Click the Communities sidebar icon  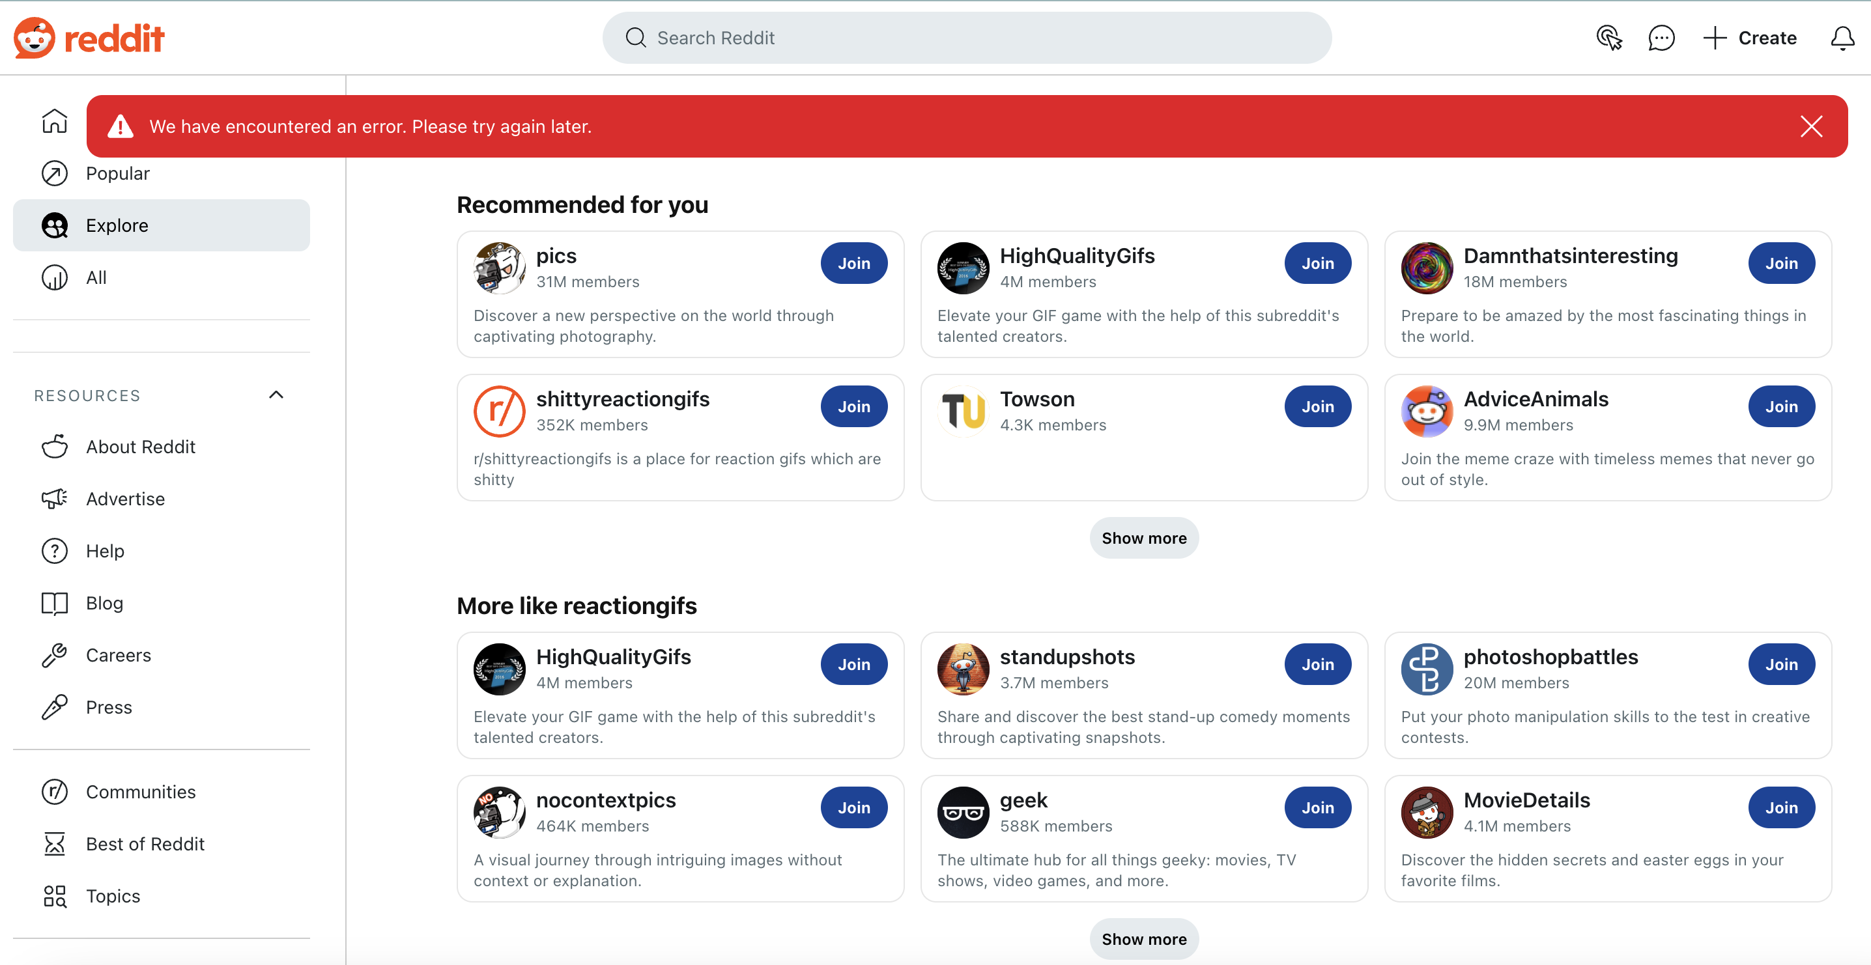coord(54,791)
